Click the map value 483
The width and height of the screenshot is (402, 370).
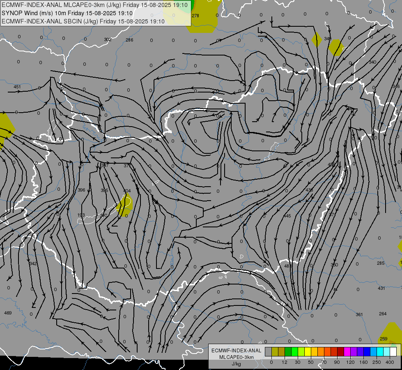click(288, 266)
